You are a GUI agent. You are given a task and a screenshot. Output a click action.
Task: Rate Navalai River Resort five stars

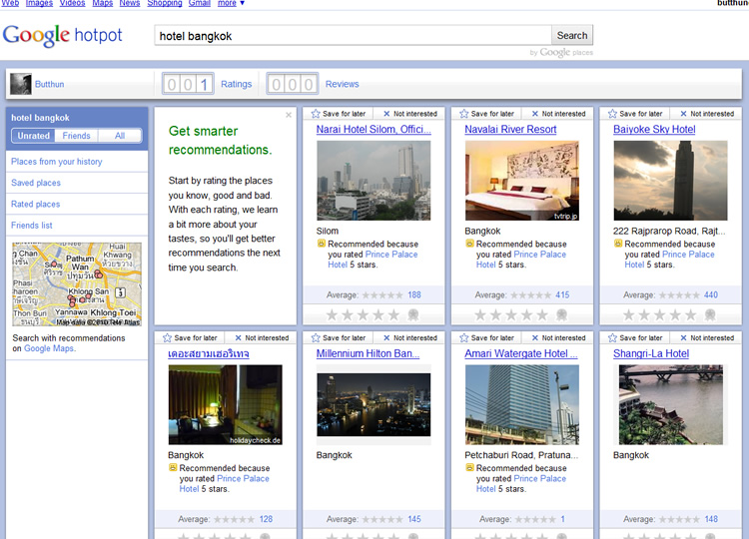click(x=542, y=315)
